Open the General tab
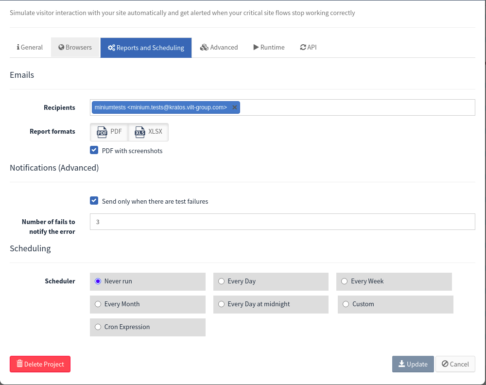The height and width of the screenshot is (385, 486). 30,48
